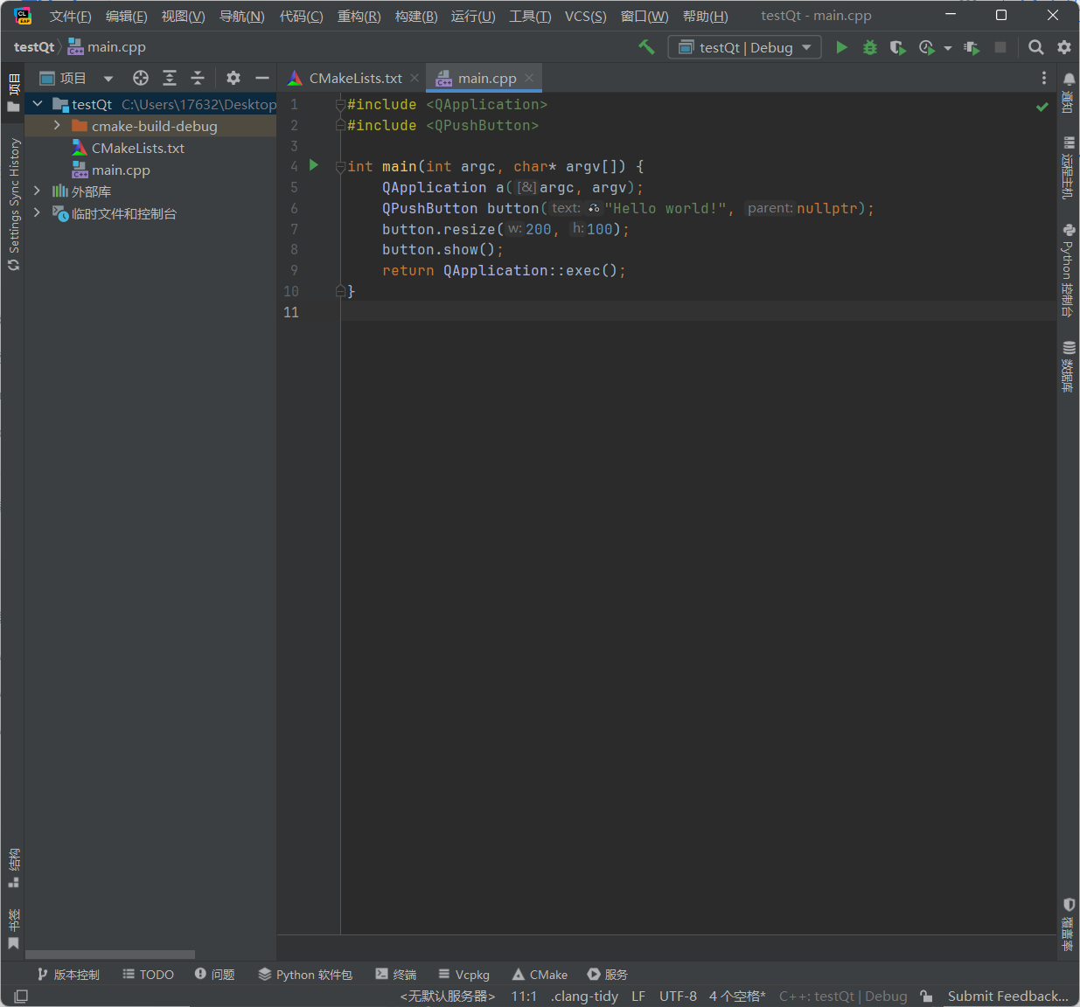
Task: Open Settings Sync History sidebar tab
Action: pyautogui.click(x=13, y=204)
